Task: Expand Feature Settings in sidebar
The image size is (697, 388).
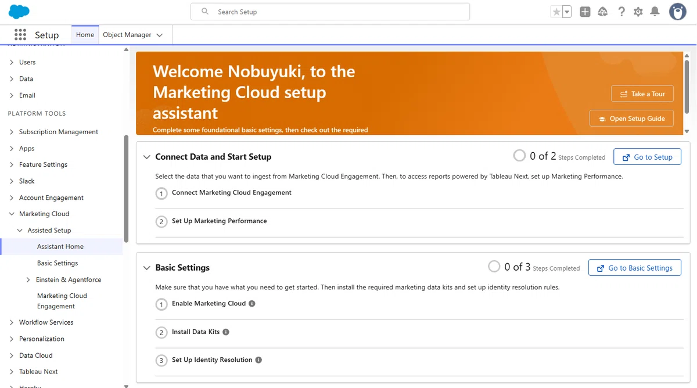Action: point(12,165)
